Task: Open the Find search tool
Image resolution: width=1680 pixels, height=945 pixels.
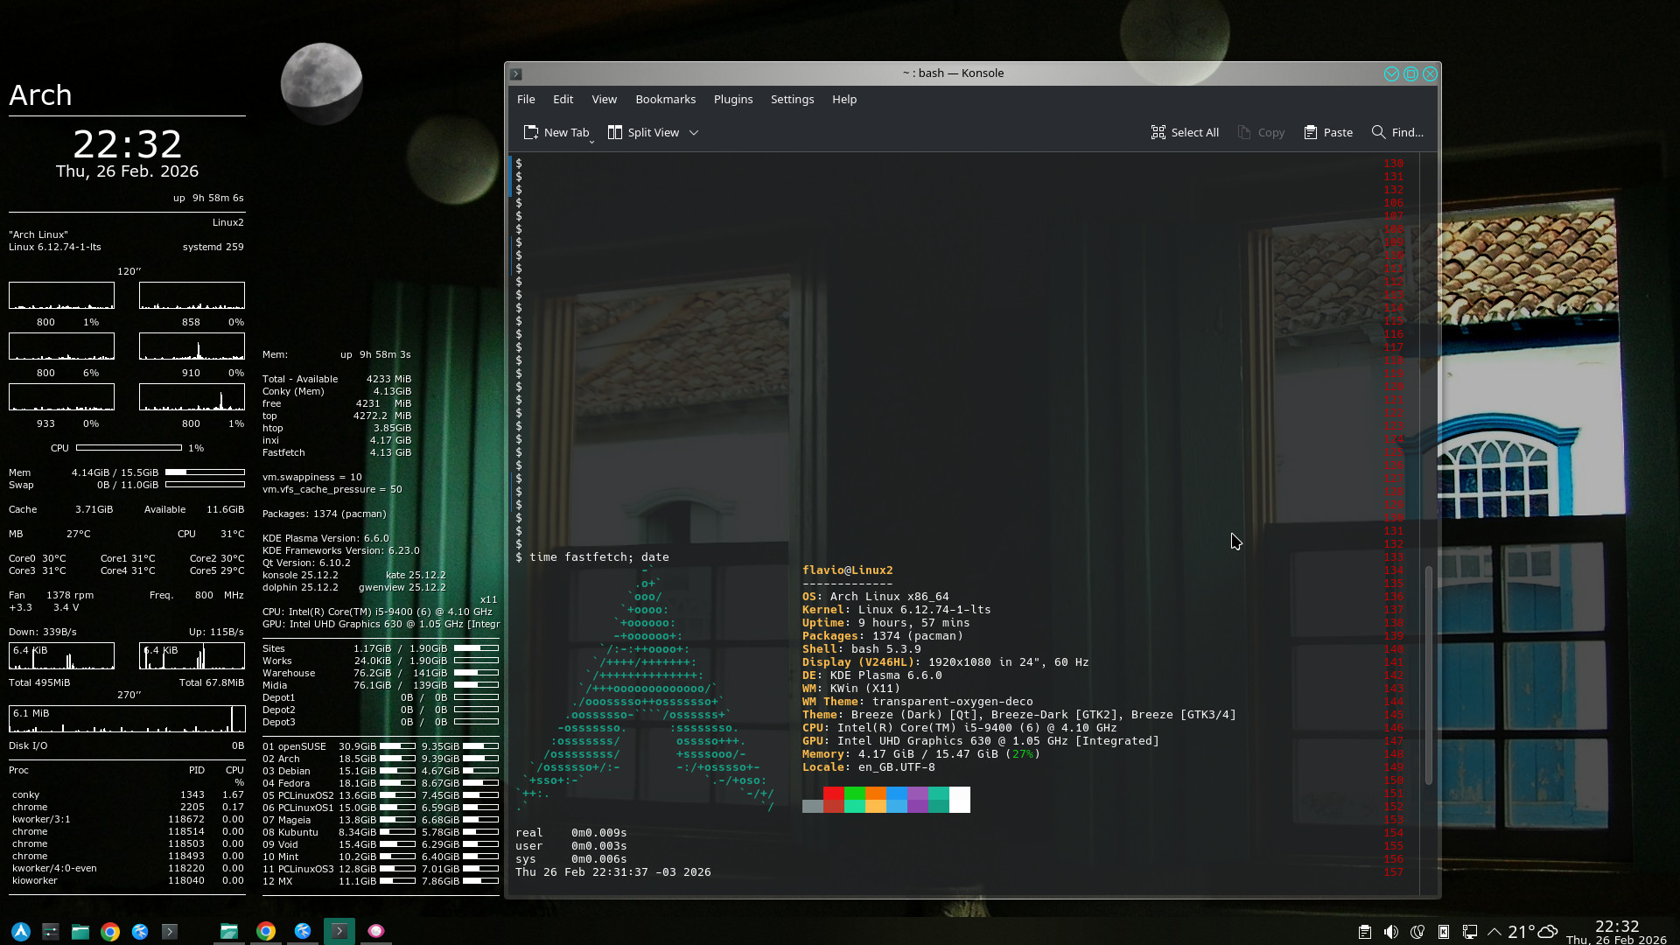Action: click(x=1397, y=132)
